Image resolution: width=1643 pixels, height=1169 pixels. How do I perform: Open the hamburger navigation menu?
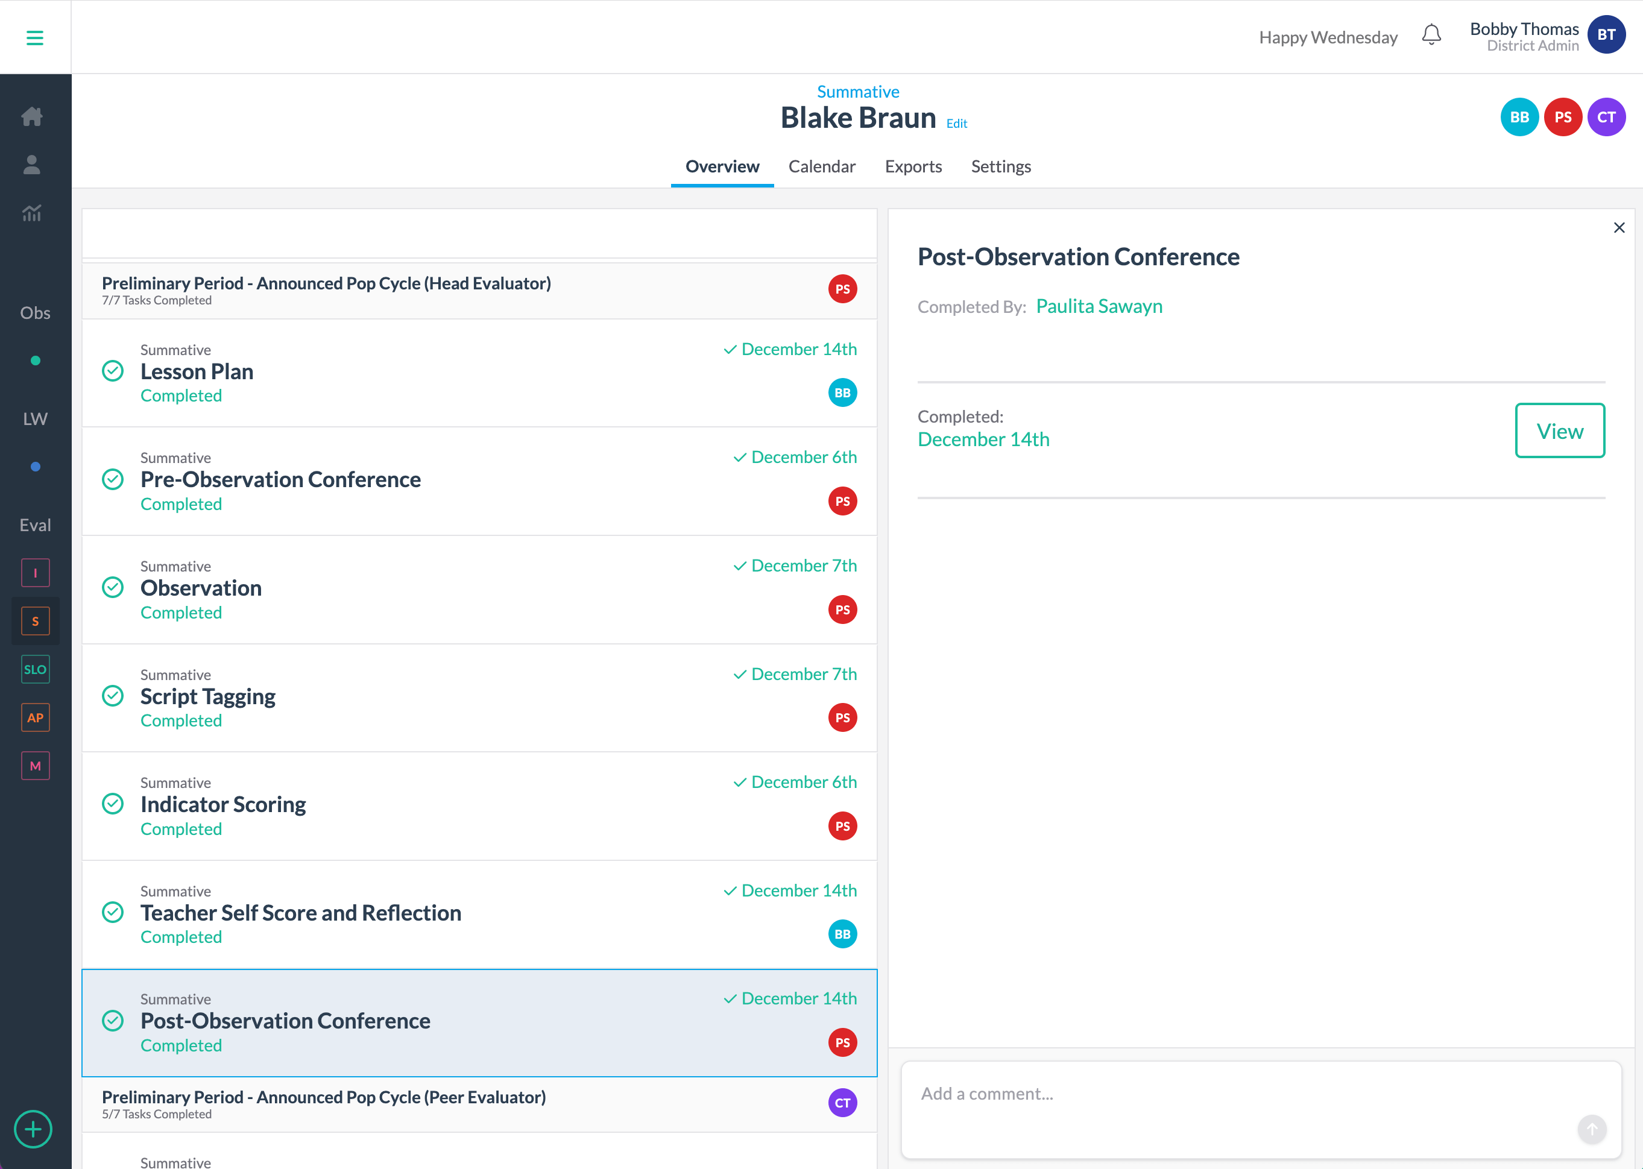coord(34,37)
